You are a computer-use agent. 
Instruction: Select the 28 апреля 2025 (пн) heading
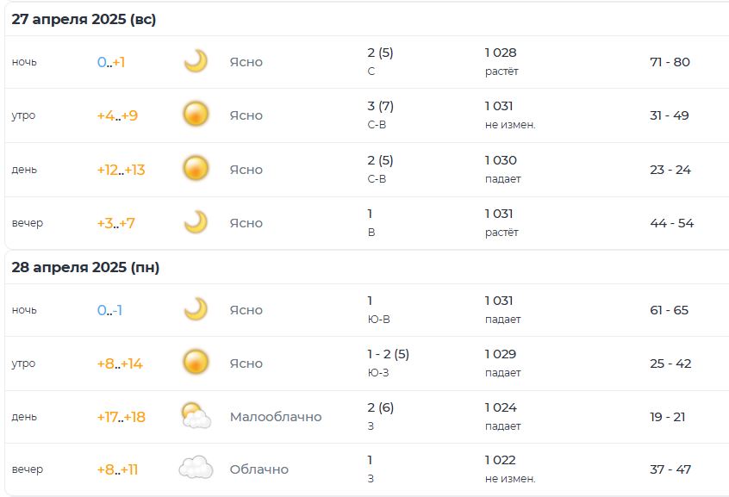point(85,267)
